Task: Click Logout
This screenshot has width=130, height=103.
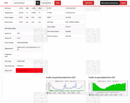Action: (x=123, y=3)
